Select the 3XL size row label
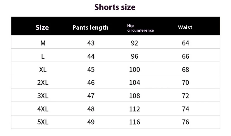 coord(43,96)
